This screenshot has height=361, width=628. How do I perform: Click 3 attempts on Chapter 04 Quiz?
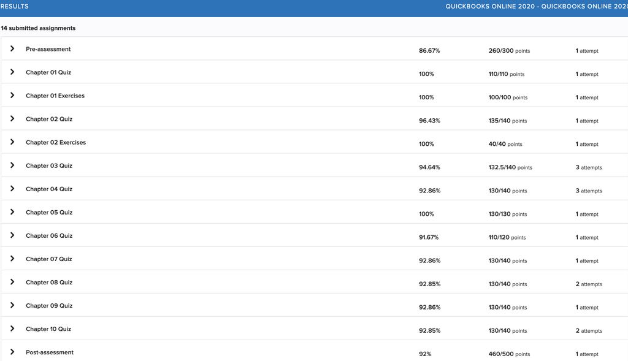[589, 191]
